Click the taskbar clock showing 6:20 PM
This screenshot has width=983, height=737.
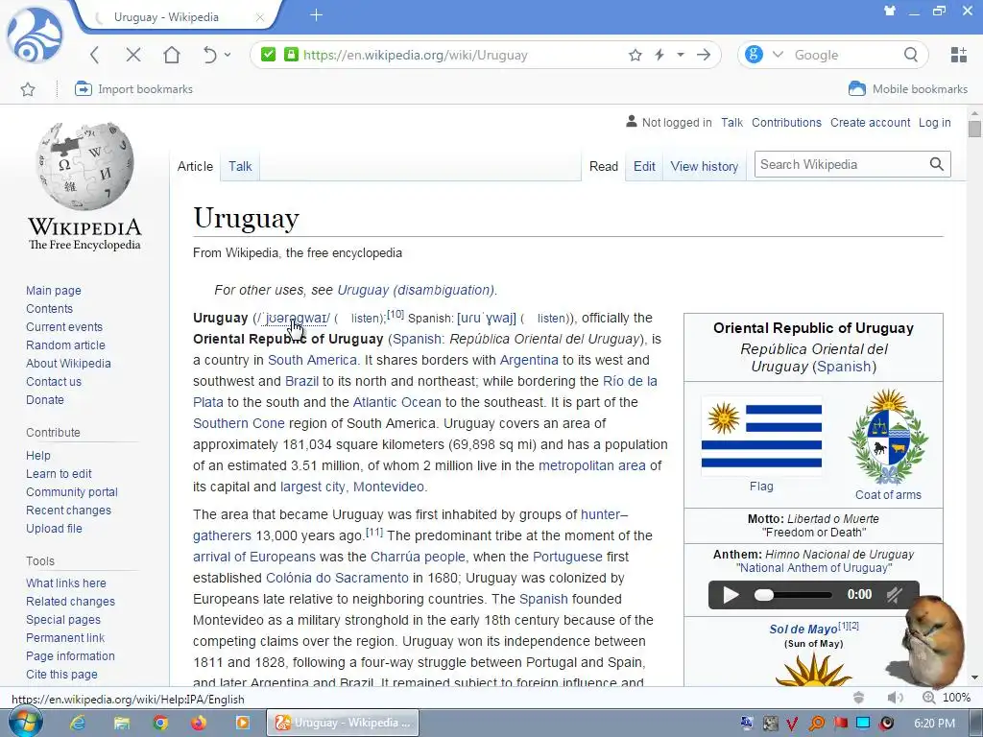(935, 724)
